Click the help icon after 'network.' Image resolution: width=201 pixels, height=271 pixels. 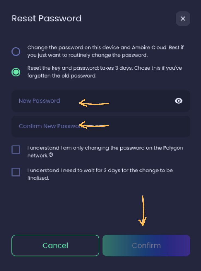click(x=51, y=155)
